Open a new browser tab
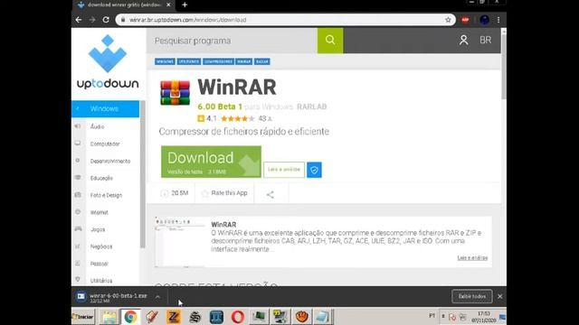Viewport: 579px width, 325px height. (185, 5)
